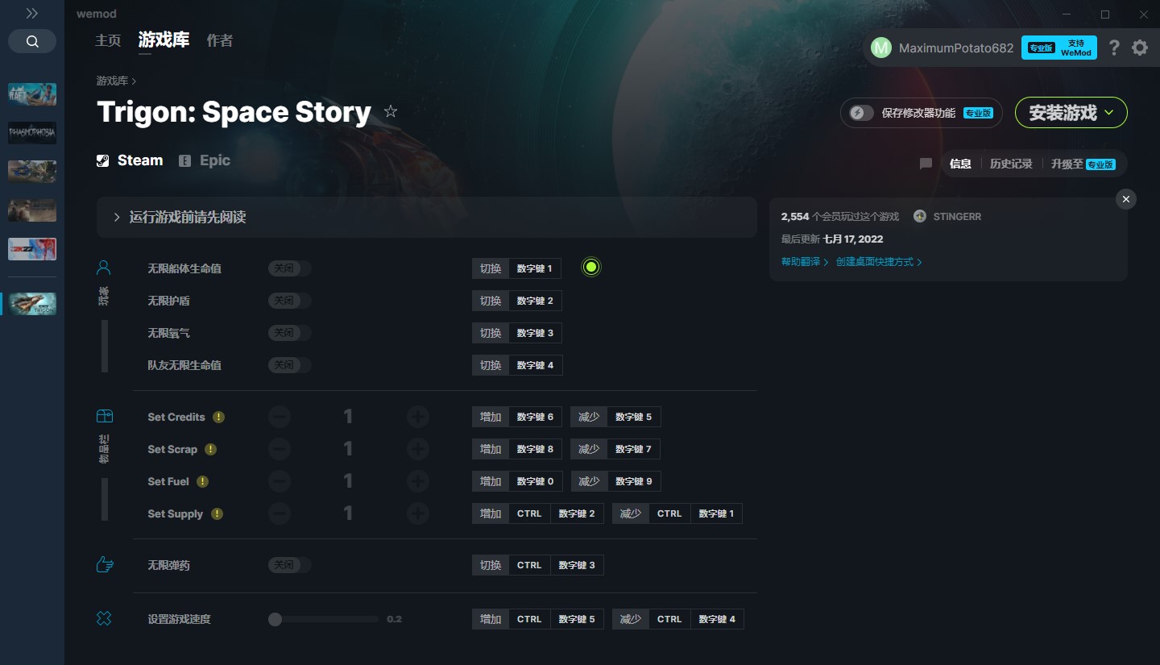Click the 设置游戏速度 slider handle
Image resolution: width=1160 pixels, height=665 pixels.
tap(275, 619)
